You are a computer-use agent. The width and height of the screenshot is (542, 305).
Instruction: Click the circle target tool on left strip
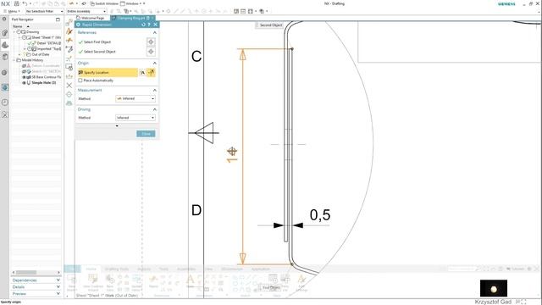(x=69, y=94)
